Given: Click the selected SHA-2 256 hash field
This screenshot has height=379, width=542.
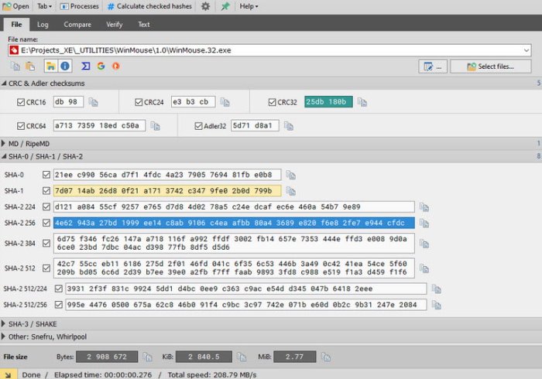Looking at the screenshot, I should [234, 223].
